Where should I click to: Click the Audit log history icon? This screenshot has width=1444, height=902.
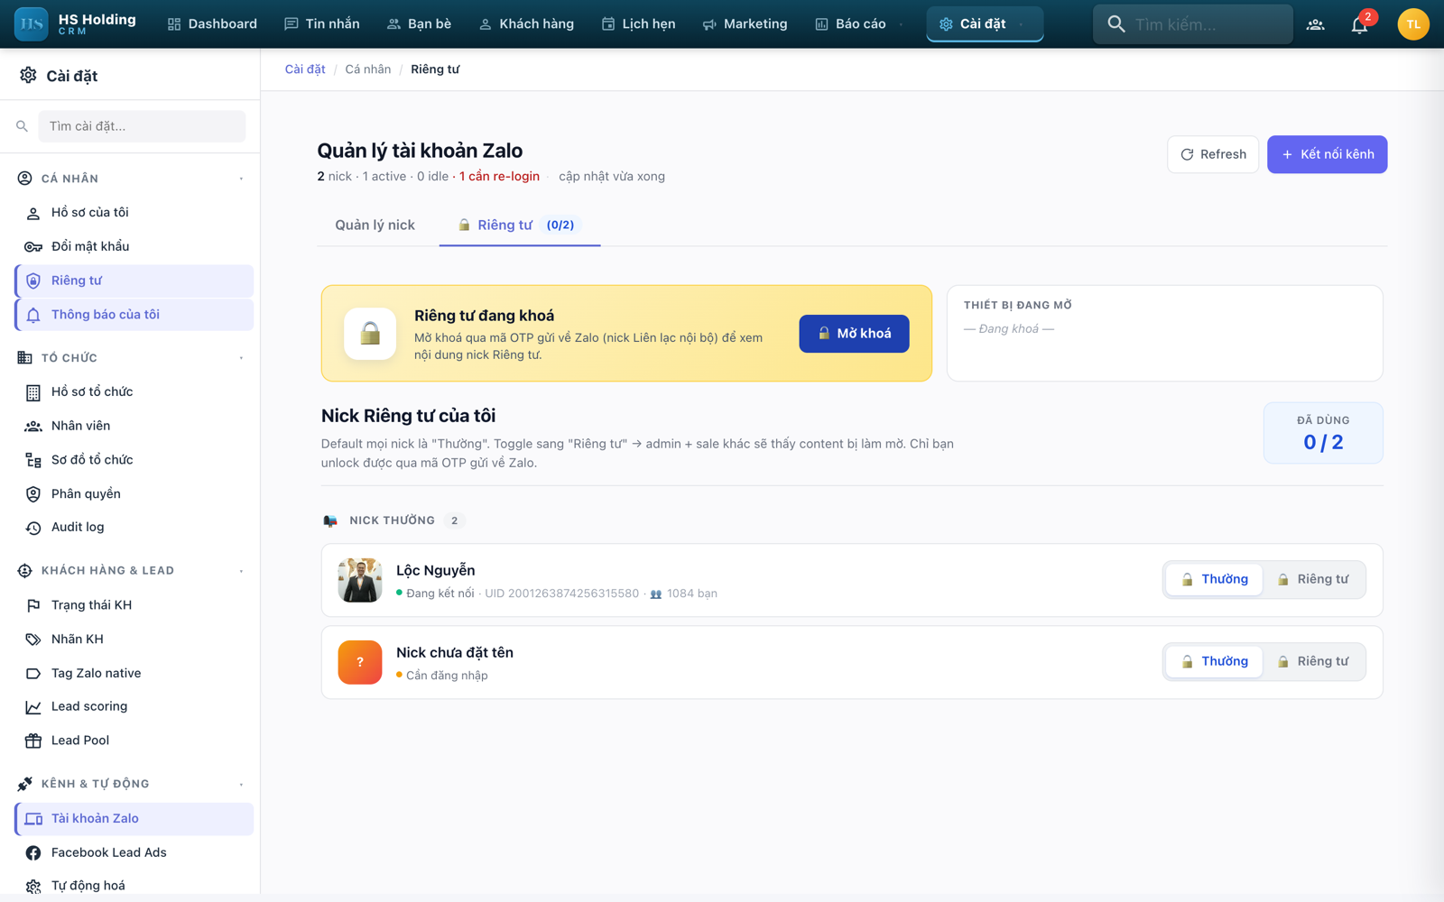point(33,528)
